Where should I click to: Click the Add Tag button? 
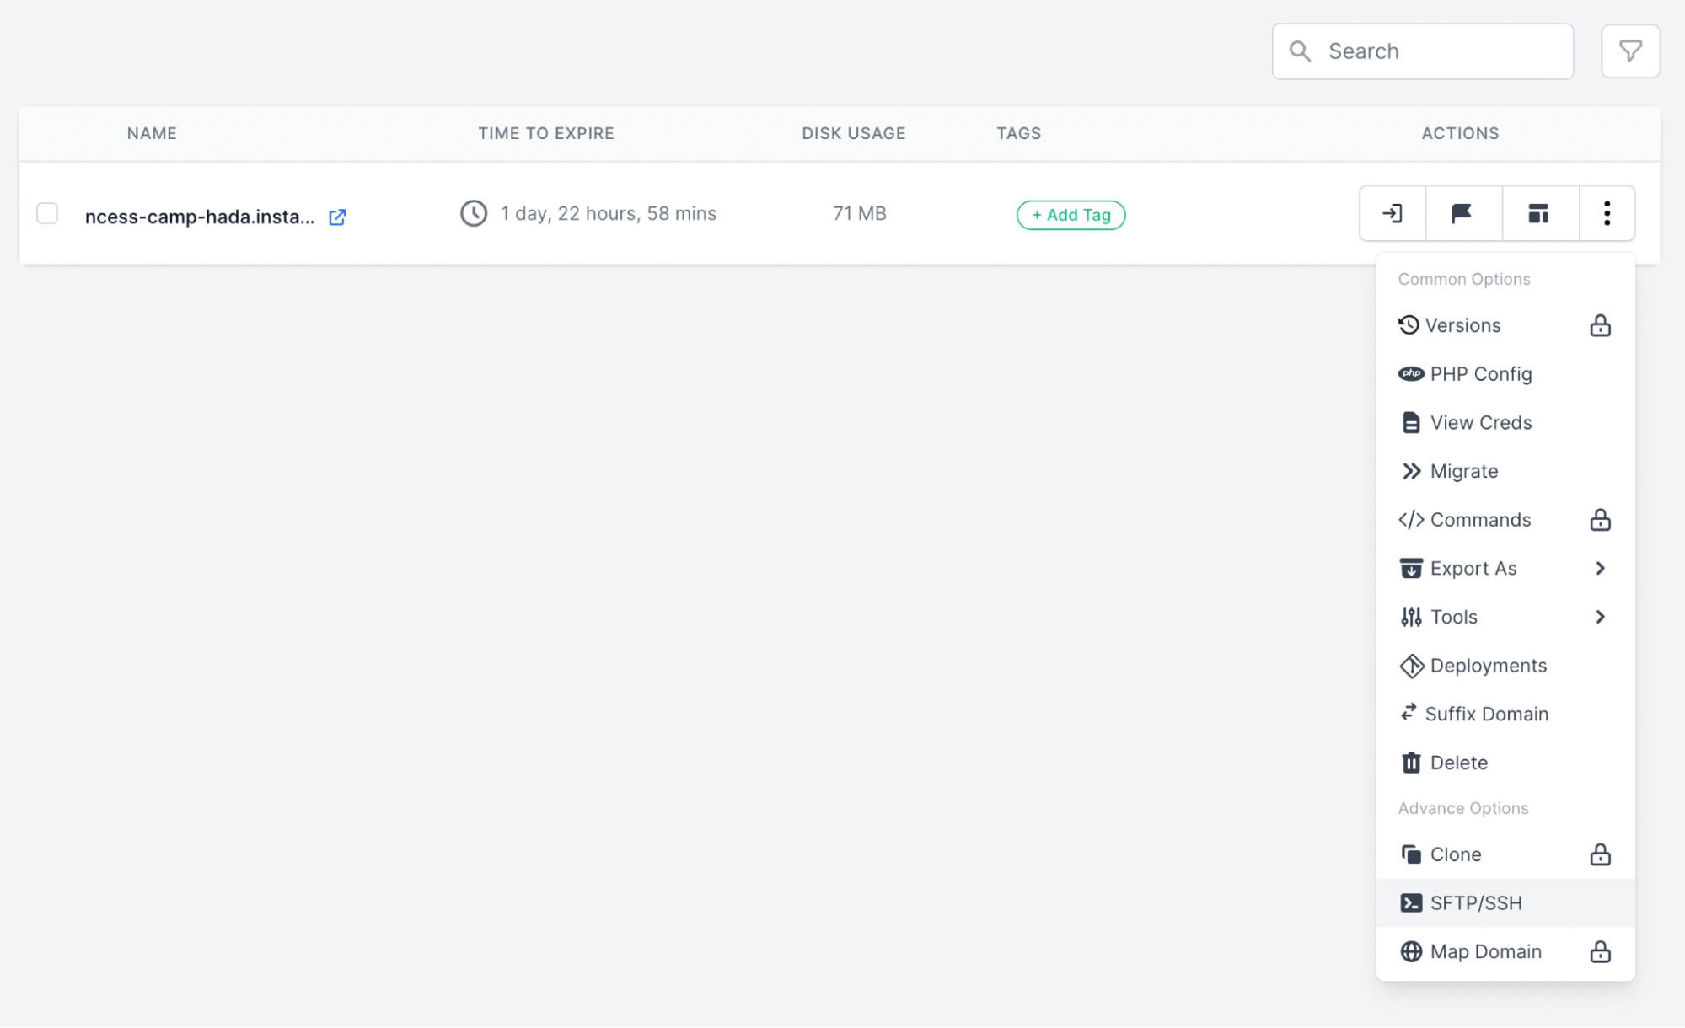click(x=1071, y=215)
